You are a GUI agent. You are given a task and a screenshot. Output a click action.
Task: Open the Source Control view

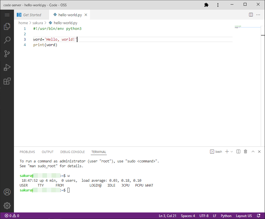(x=7, y=54)
